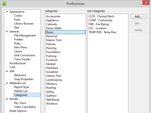The image size is (151, 113).
Task: Close the Preferences dialog
Action: [146, 3]
